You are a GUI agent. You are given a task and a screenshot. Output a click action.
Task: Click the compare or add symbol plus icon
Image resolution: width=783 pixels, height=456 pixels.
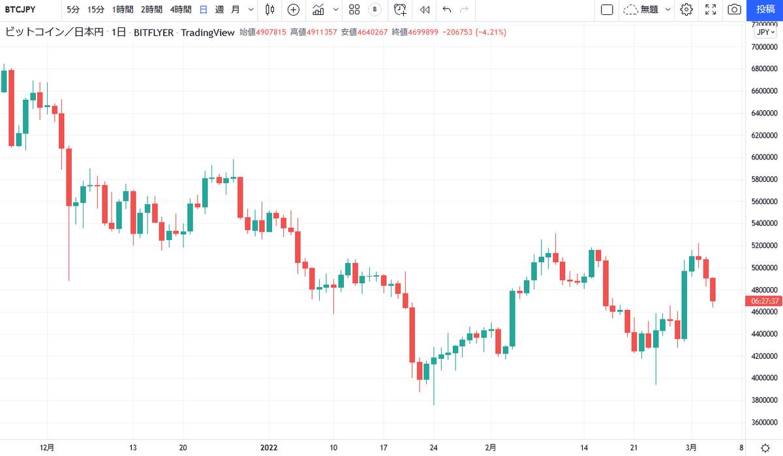coord(294,10)
